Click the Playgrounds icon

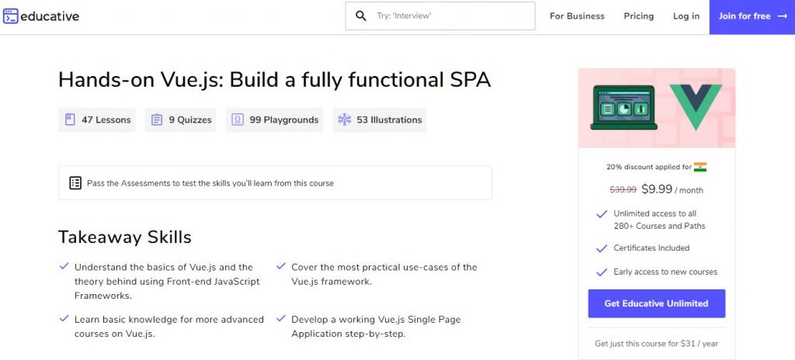coord(238,119)
